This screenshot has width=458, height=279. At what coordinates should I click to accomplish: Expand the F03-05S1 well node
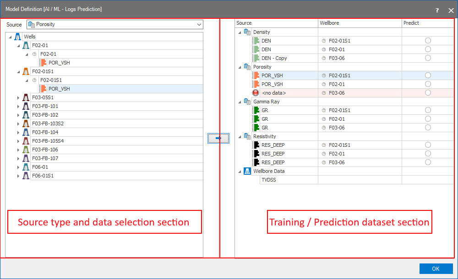(18, 97)
